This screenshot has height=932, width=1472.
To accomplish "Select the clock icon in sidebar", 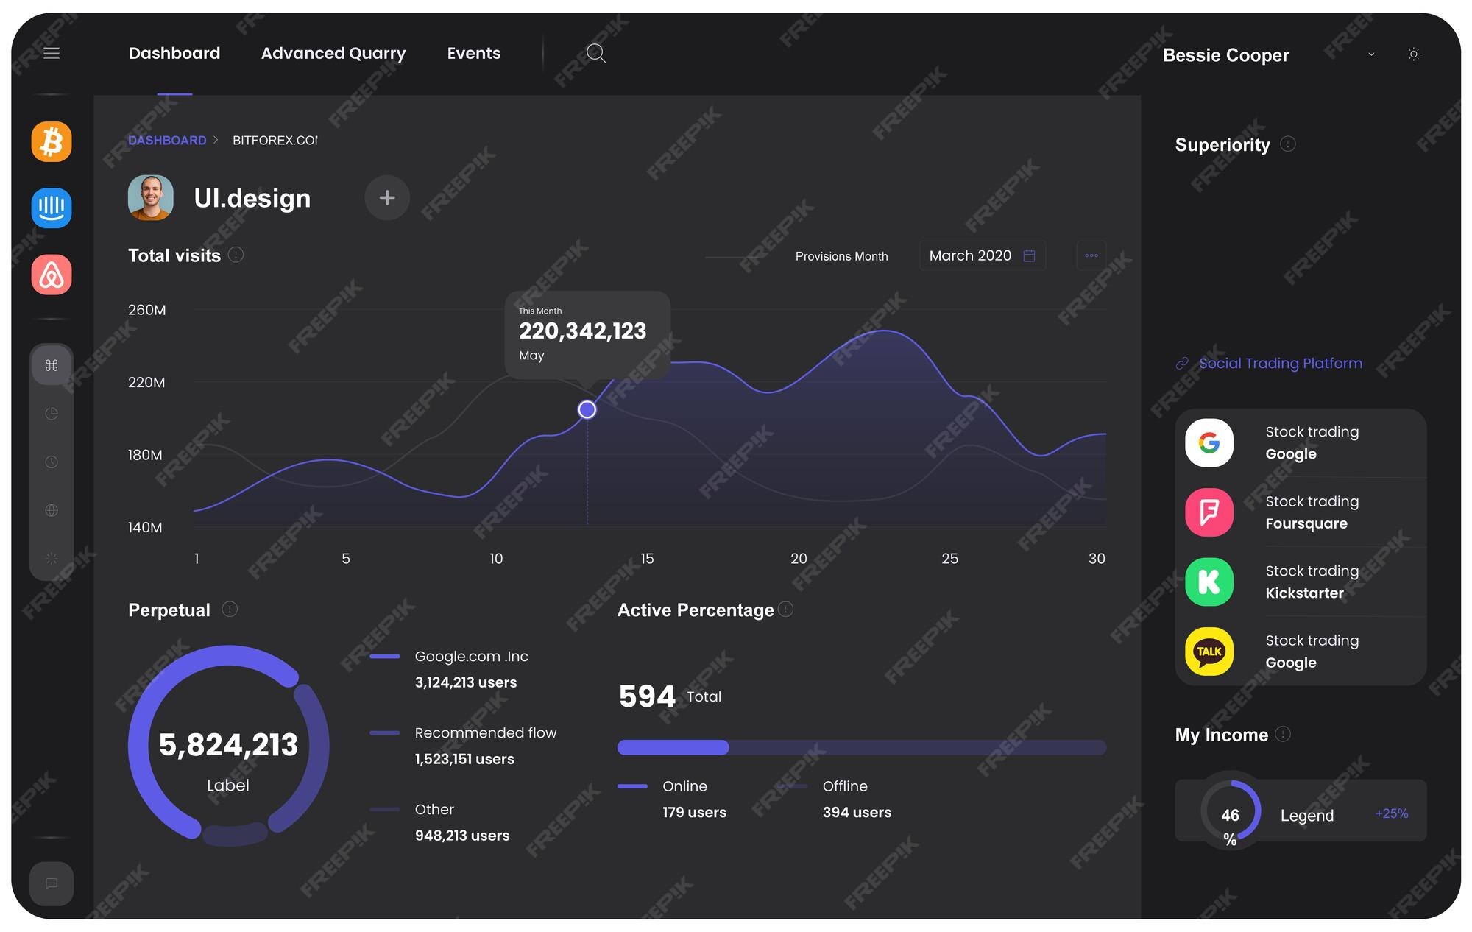I will click(52, 462).
